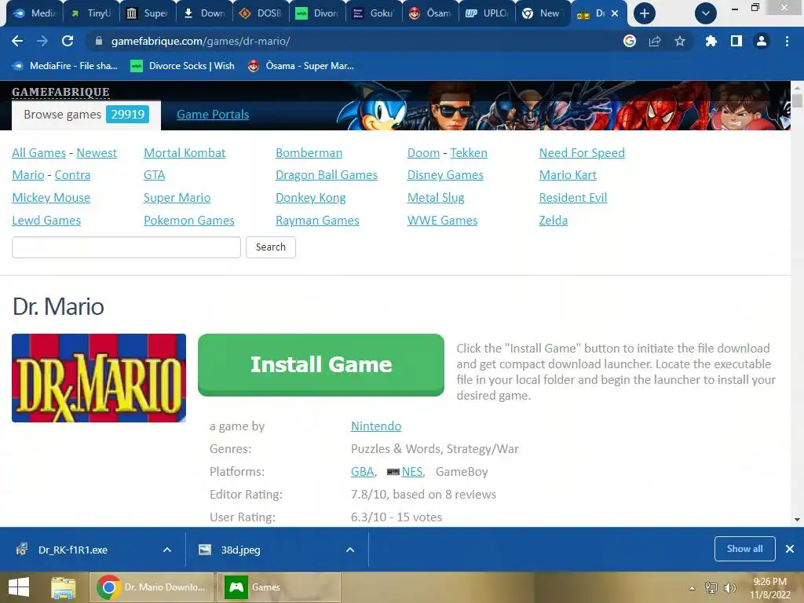The height and width of the screenshot is (603, 804).
Task: Open a new tab with the plus button
Action: [645, 13]
